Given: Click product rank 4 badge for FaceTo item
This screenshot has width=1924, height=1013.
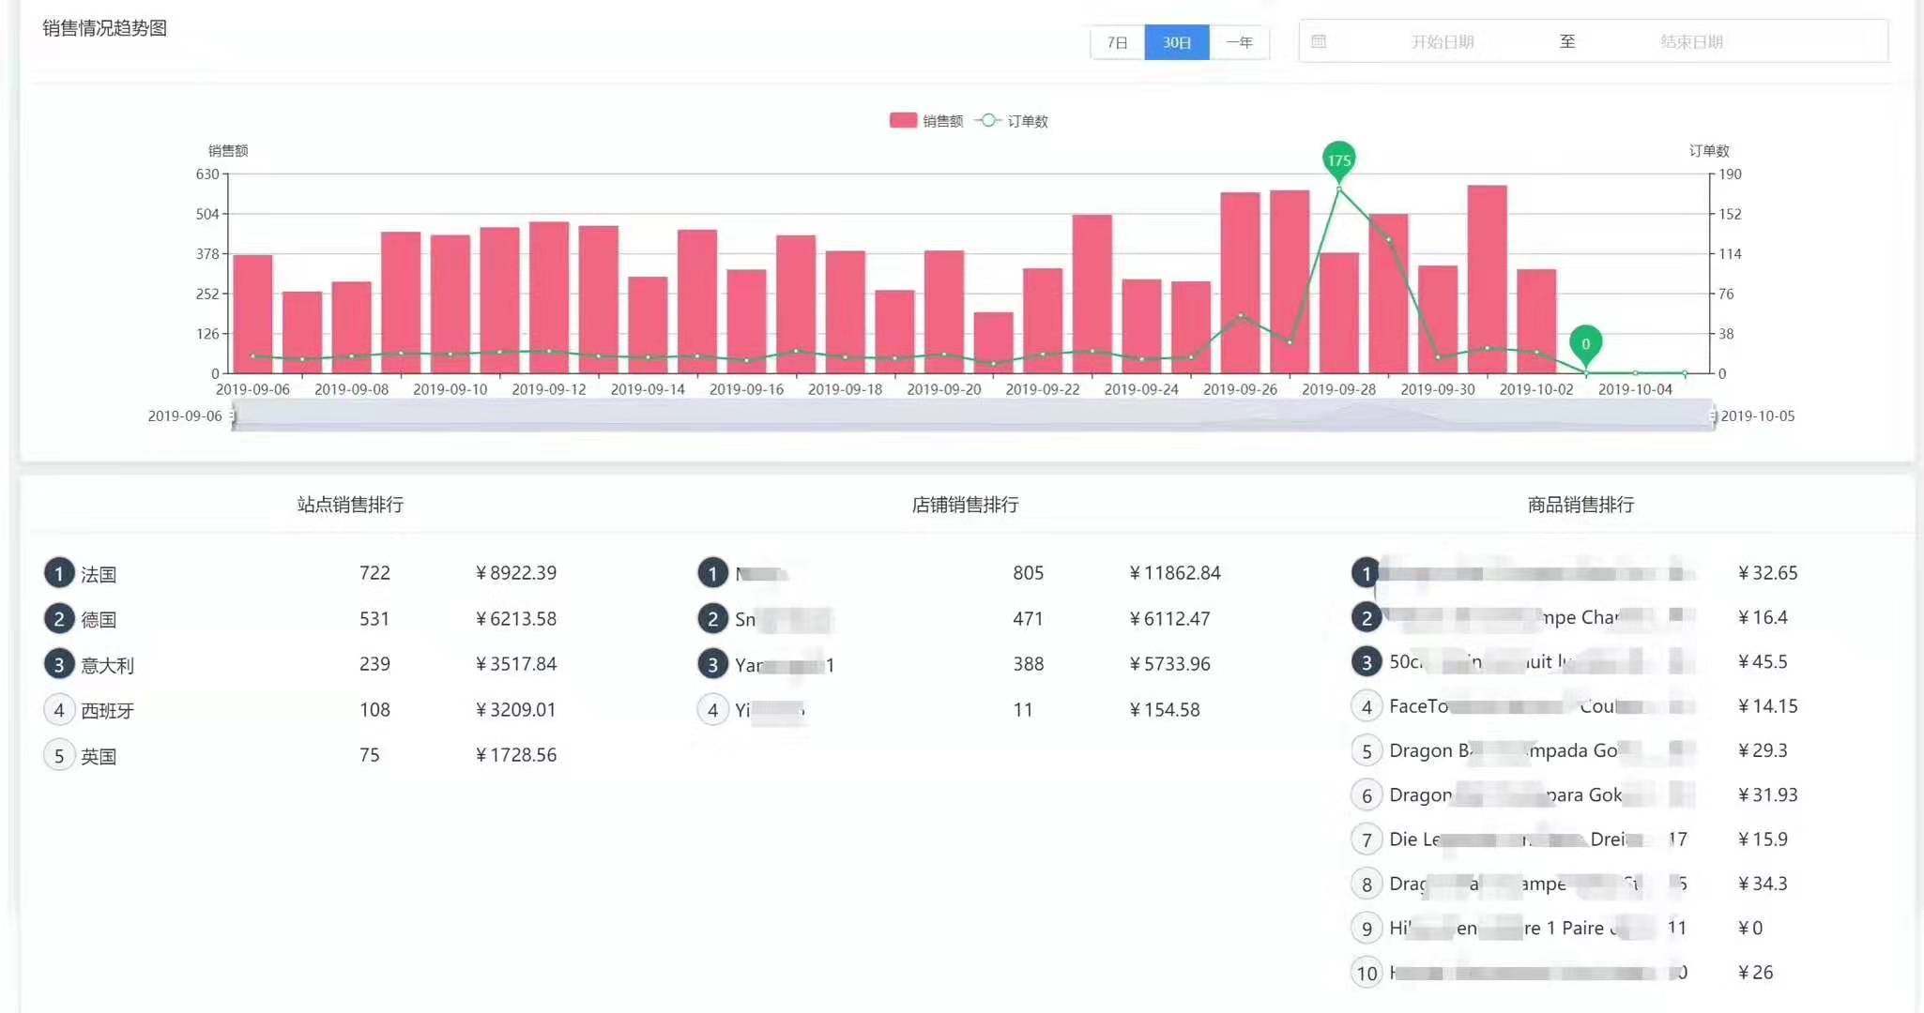Looking at the screenshot, I should pos(1367,706).
